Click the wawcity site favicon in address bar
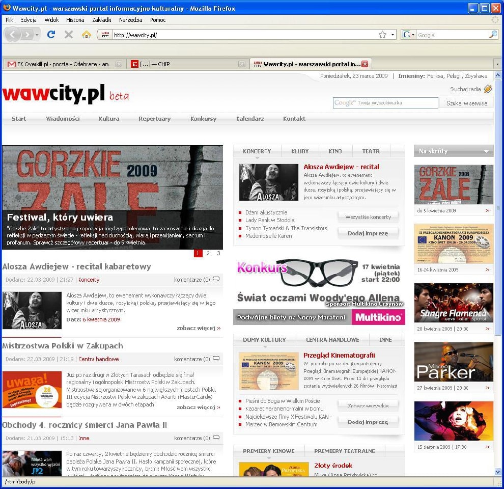Viewport: 504px width, 489px height. pyautogui.click(x=105, y=35)
